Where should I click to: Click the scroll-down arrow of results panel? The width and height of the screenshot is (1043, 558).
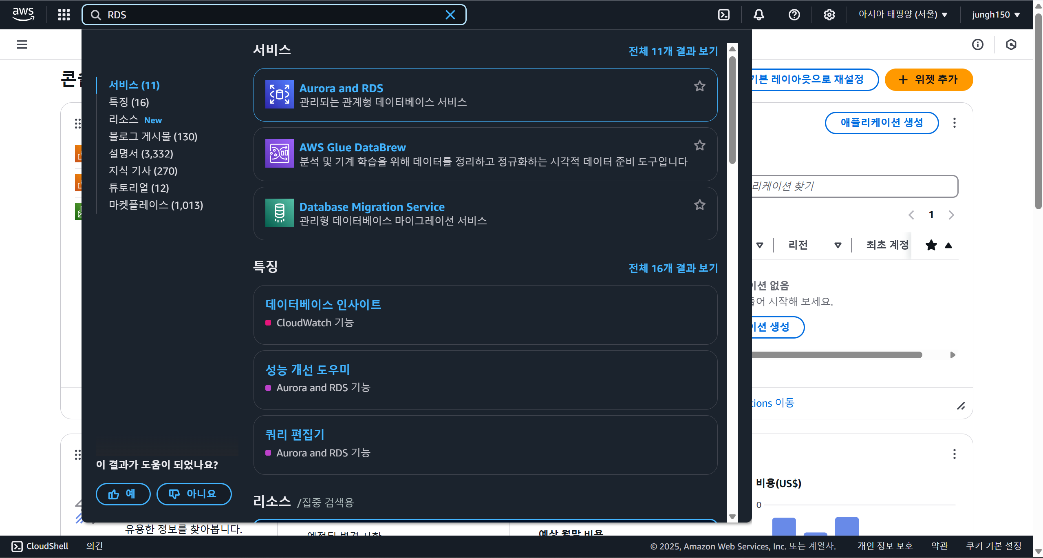pos(732,517)
